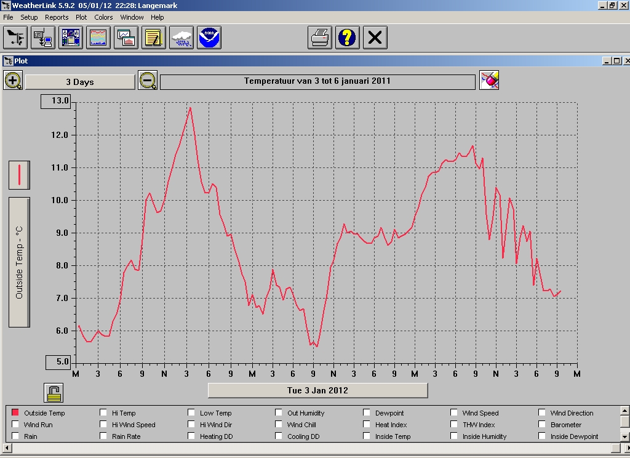This screenshot has height=458, width=630.
Task: Click the yellow padlock icon
Action: pyautogui.click(x=54, y=393)
